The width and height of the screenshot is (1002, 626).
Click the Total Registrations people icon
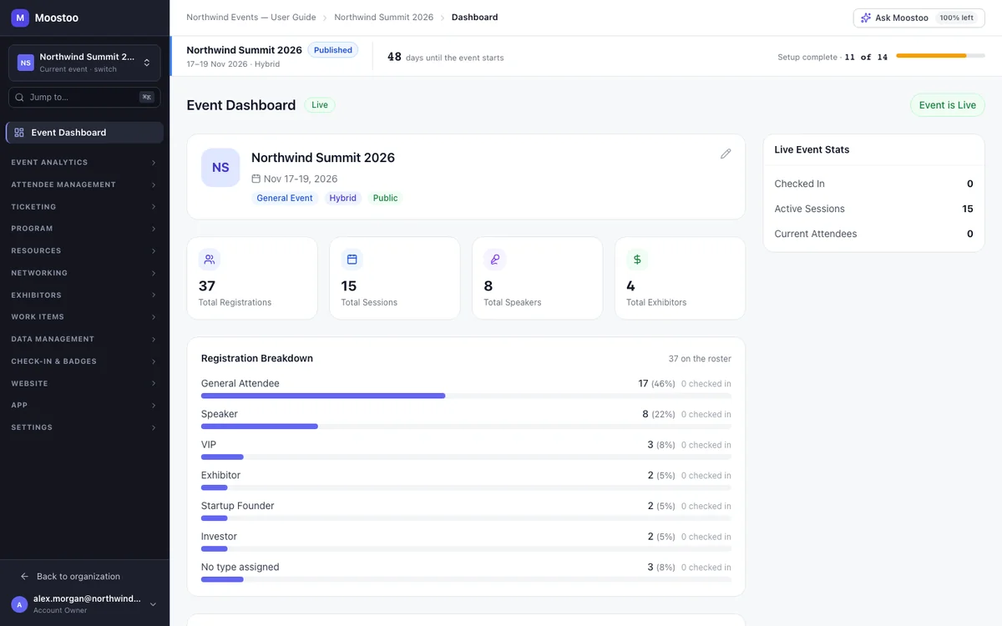(x=210, y=260)
